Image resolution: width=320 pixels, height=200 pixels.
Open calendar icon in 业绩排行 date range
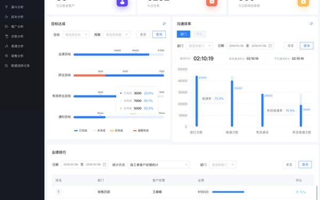click(x=105, y=164)
